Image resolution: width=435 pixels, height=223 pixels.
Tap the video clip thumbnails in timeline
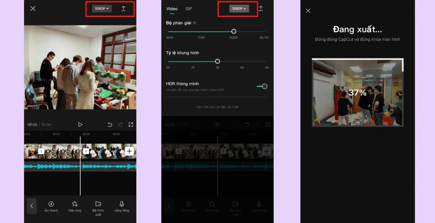click(80, 151)
